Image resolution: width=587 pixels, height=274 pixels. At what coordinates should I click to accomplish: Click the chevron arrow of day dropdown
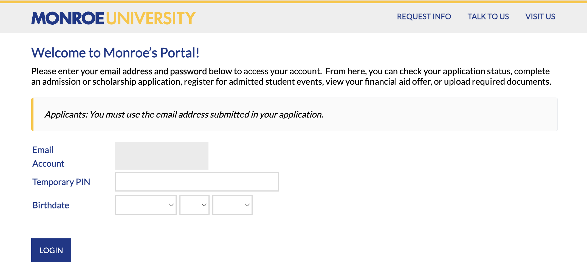click(204, 205)
